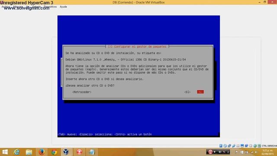The height and width of the screenshot is (156, 277).
Task: Stop recording in the HyperCam toolbar
Action: [215, 152]
